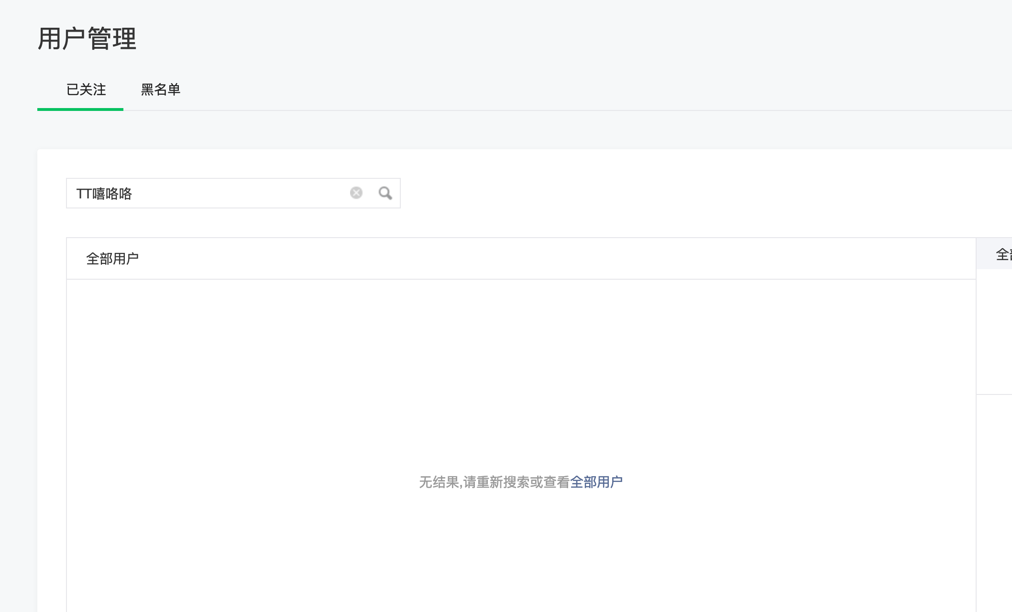1012x612 pixels.
Task: Select the partially visible 全部 group on the right
Action: point(1002,254)
